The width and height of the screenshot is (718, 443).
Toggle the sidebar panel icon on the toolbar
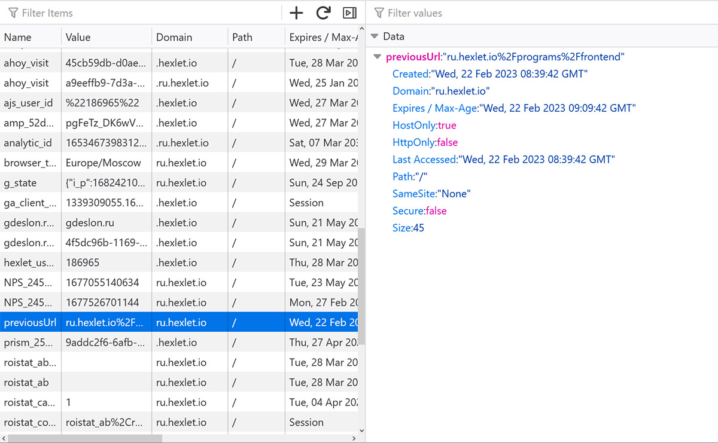click(x=349, y=13)
